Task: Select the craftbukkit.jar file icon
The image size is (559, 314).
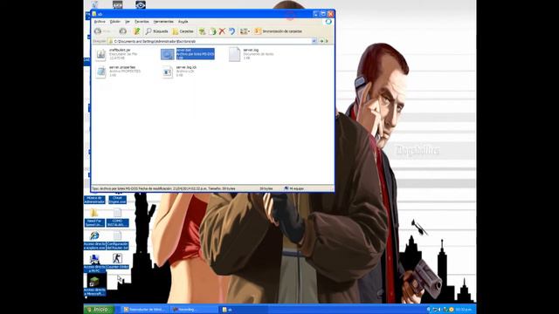Action: click(101, 54)
